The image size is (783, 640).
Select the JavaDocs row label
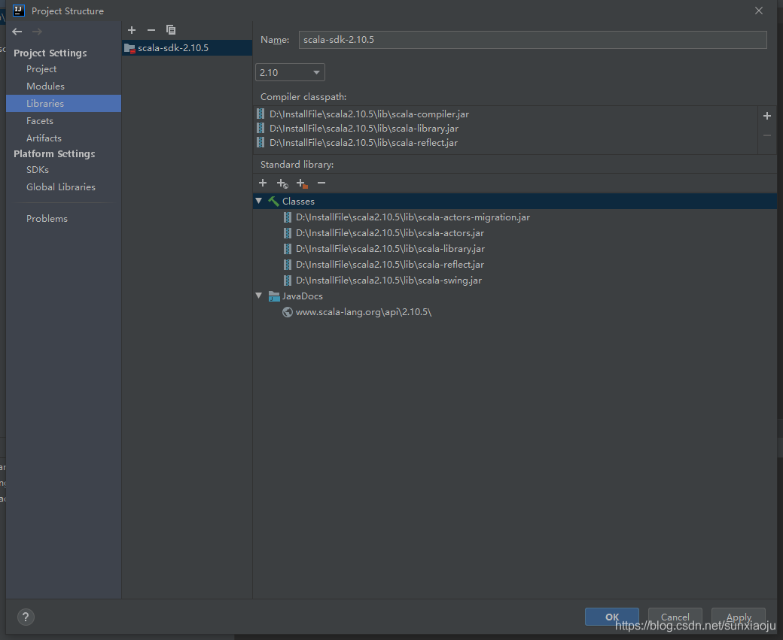pos(302,296)
